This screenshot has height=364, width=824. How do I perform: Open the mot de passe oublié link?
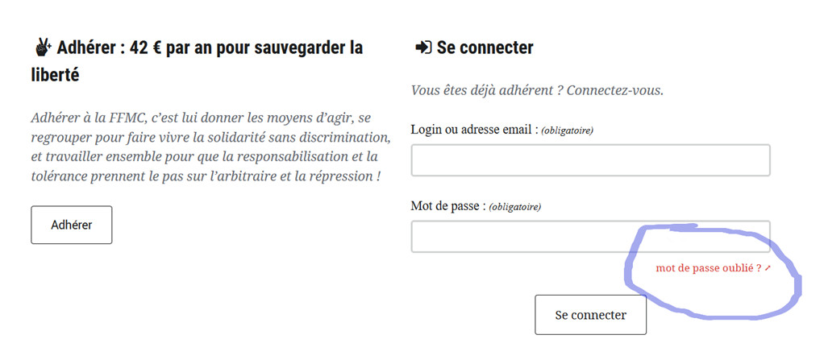tap(709, 268)
